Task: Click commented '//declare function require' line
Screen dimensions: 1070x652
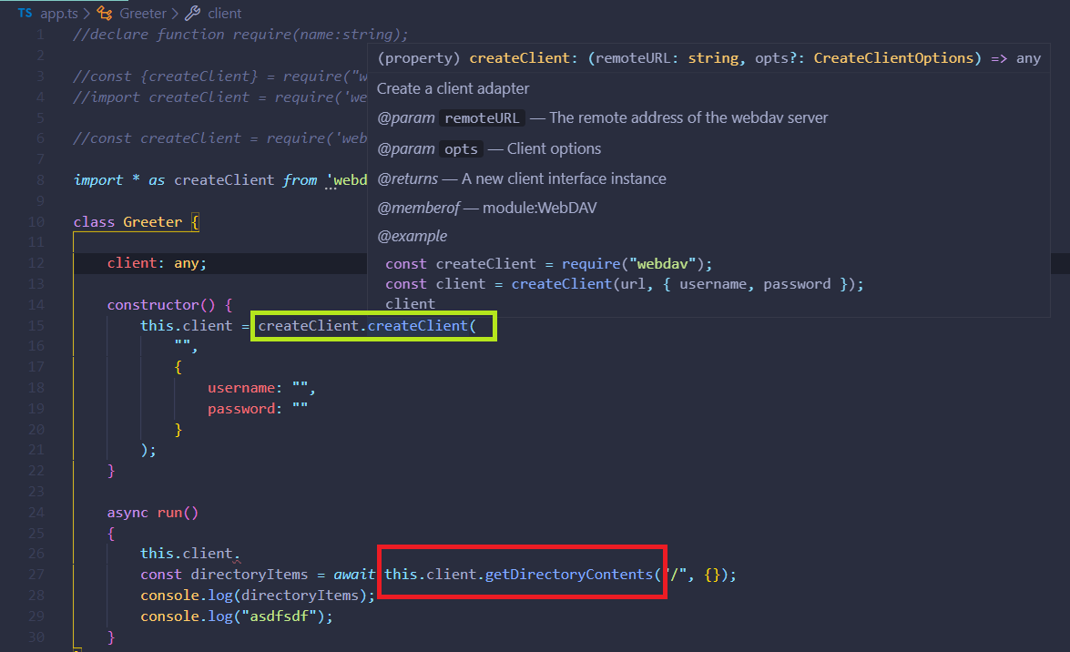Action: pos(241,34)
